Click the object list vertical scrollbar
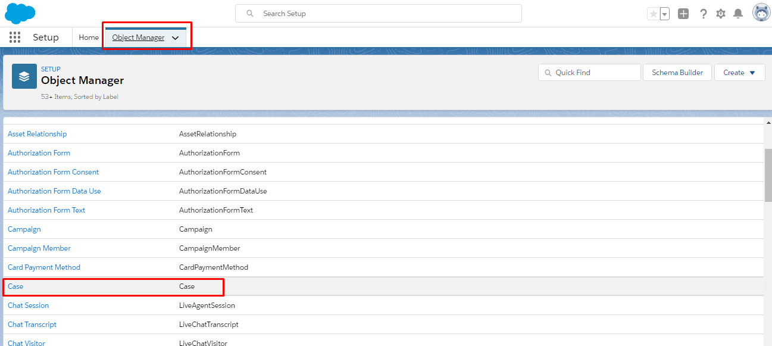The image size is (772, 346). [x=768, y=176]
